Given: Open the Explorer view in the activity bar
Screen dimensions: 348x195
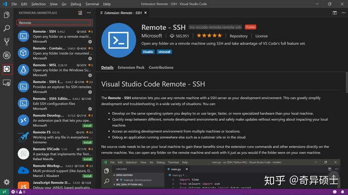Looking at the screenshot, I should click(x=7, y=15).
